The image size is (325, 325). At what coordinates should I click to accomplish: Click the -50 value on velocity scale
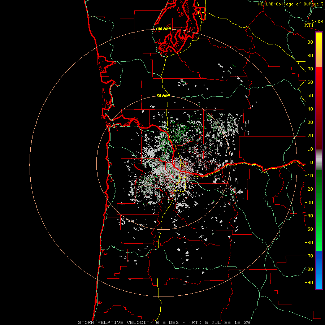(x=309, y=229)
